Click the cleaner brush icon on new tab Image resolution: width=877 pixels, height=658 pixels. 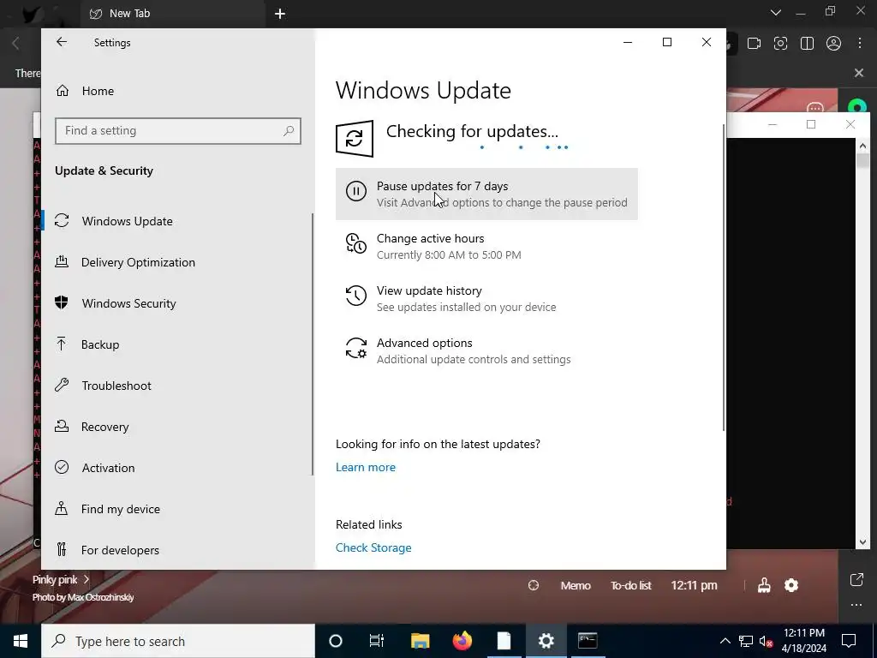(764, 585)
